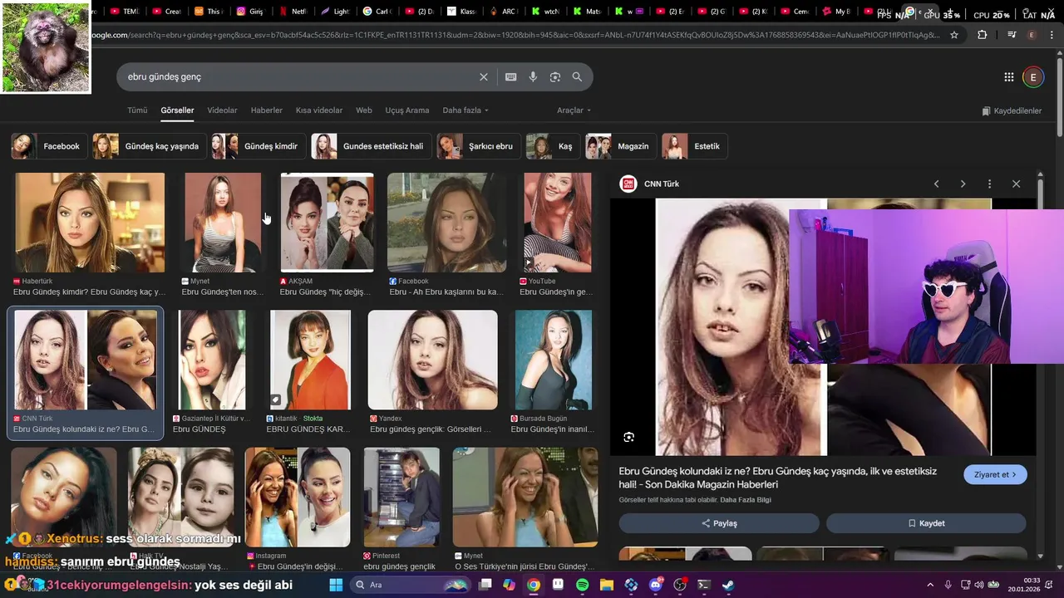Filter by Gundes estetiksiz hali chip
This screenshot has width=1064, height=598.
(371, 146)
